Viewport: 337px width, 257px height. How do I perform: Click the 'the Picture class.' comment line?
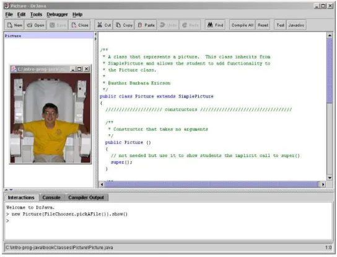click(129, 70)
